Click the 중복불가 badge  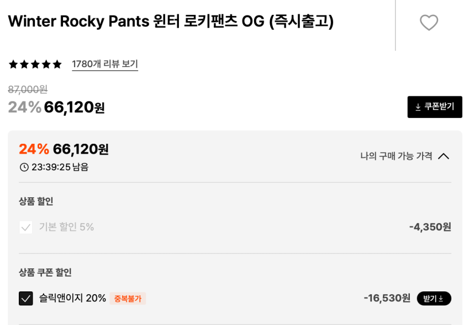(x=128, y=299)
